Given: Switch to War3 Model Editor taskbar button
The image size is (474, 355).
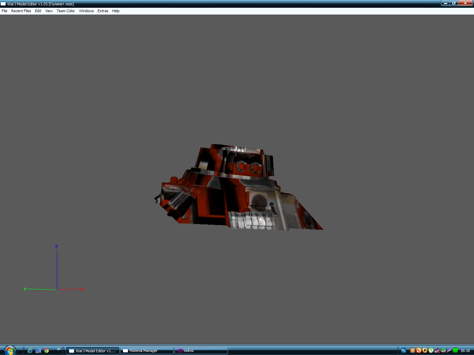Looking at the screenshot, I should pyautogui.click(x=92, y=351).
